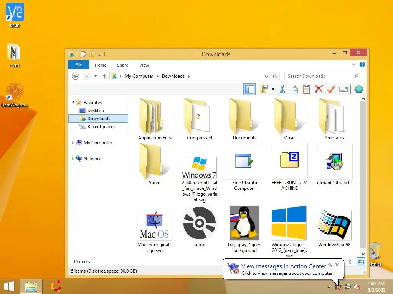Switch to the Home ribbon tab
Viewport: 393px width, 294px height.
pyautogui.click(x=101, y=65)
